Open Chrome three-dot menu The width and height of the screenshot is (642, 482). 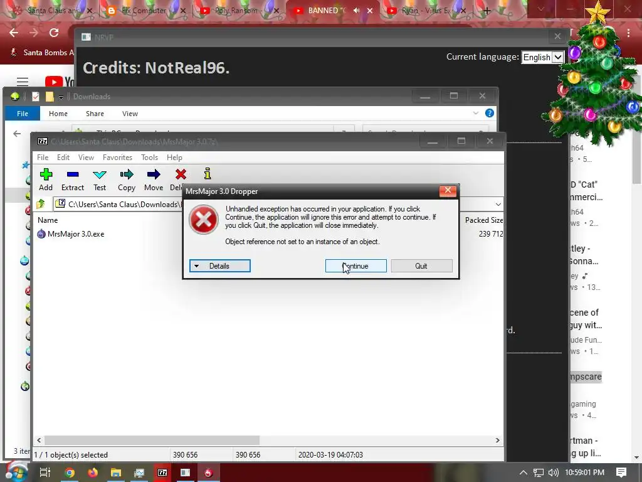click(628, 33)
